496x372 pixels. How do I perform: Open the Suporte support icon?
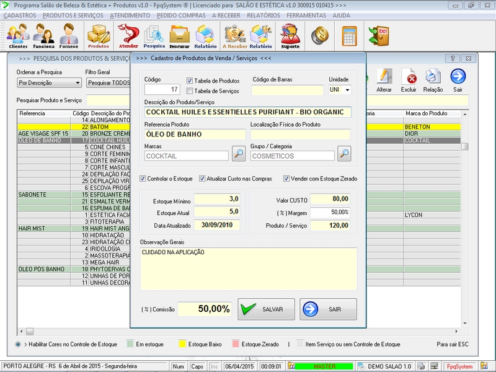[290, 36]
